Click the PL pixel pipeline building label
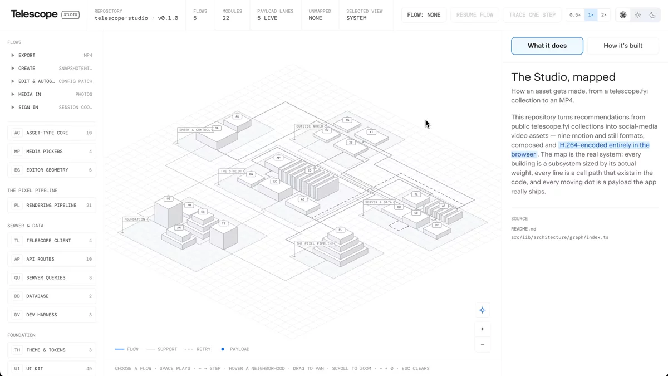The image size is (668, 376). pyautogui.click(x=340, y=230)
